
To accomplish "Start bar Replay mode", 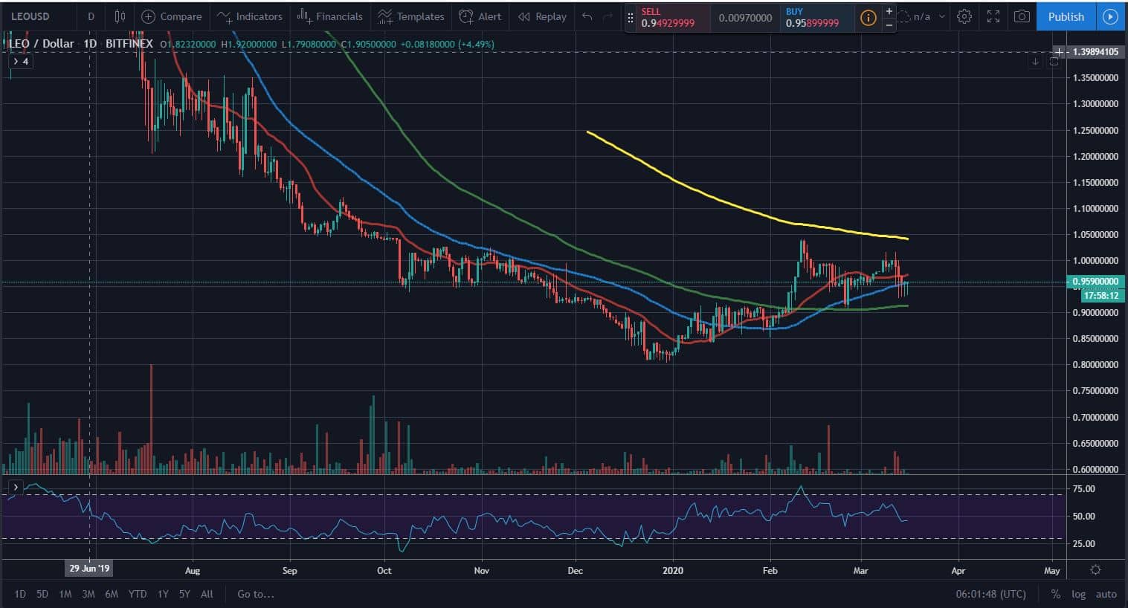I will tap(542, 16).
